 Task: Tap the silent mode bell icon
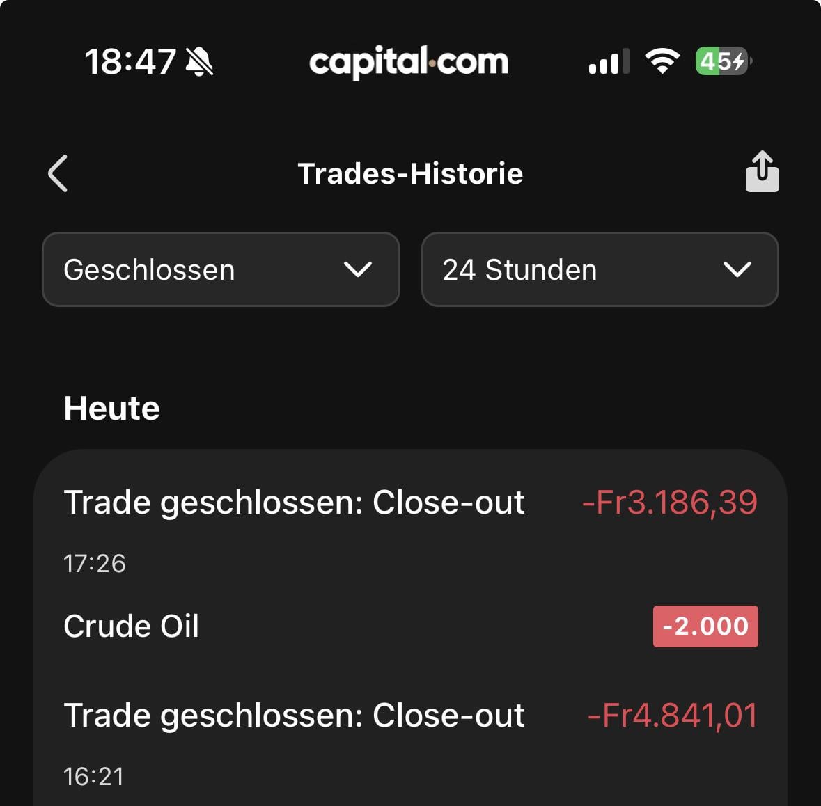tap(199, 62)
